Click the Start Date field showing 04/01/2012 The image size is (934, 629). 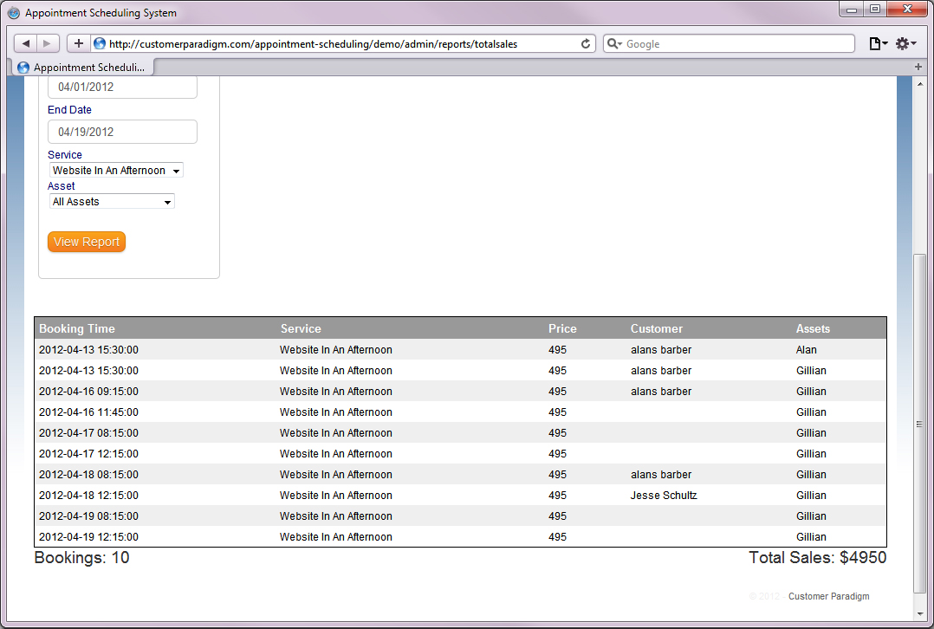[121, 87]
